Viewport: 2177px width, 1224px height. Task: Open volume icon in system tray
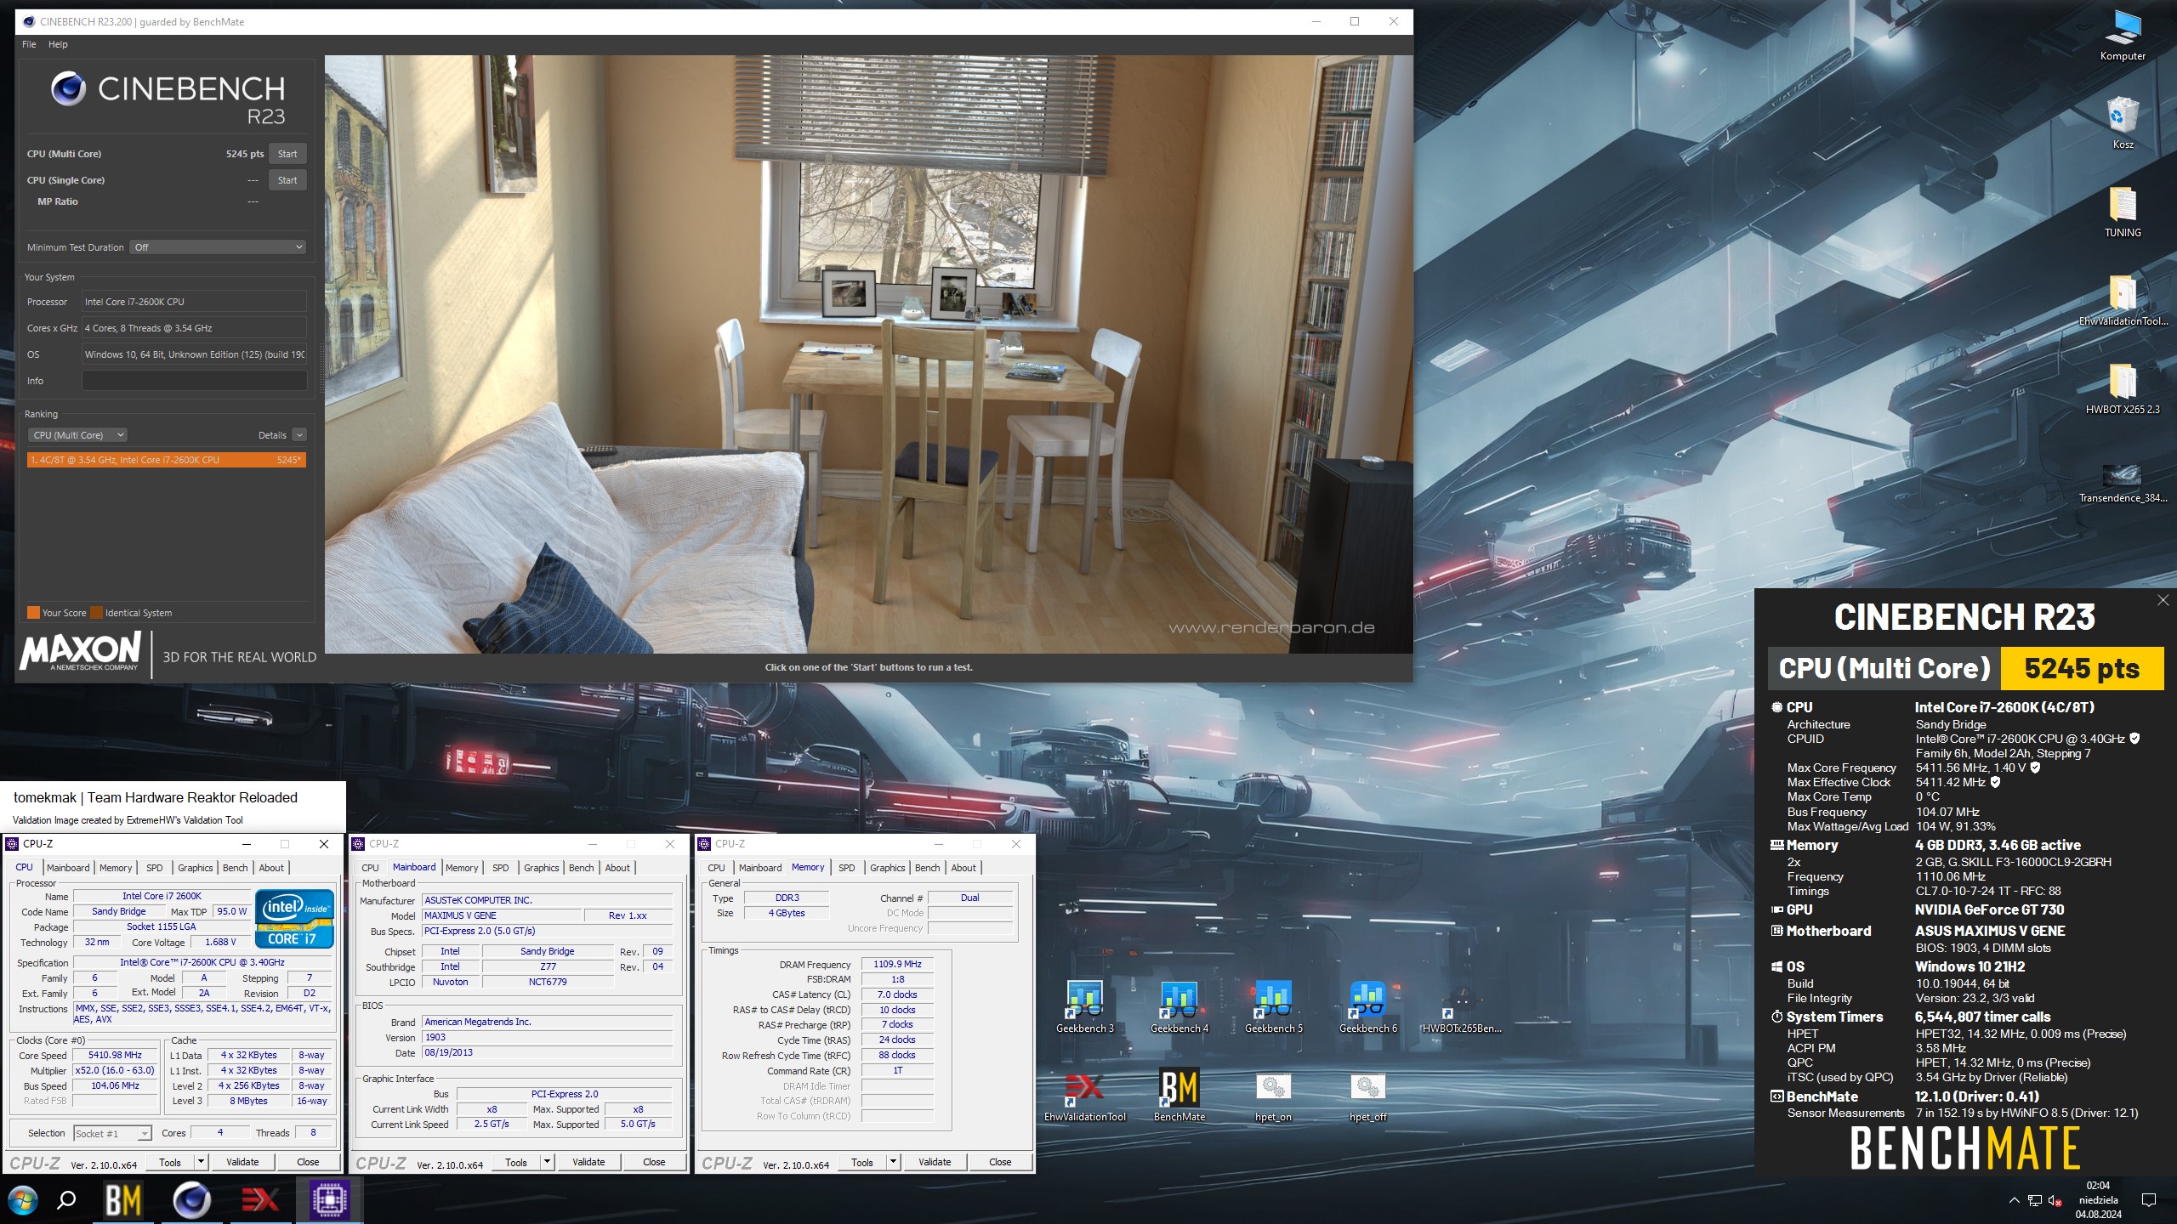[2055, 1200]
